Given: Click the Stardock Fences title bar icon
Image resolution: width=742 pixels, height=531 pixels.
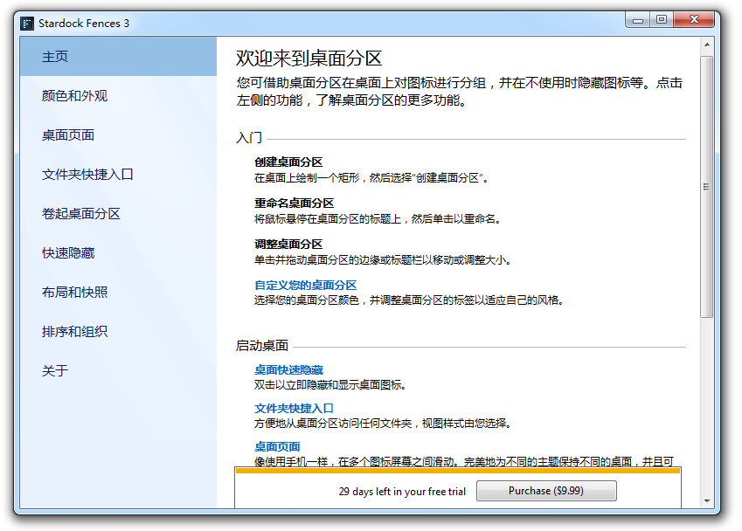Looking at the screenshot, I should [x=28, y=23].
